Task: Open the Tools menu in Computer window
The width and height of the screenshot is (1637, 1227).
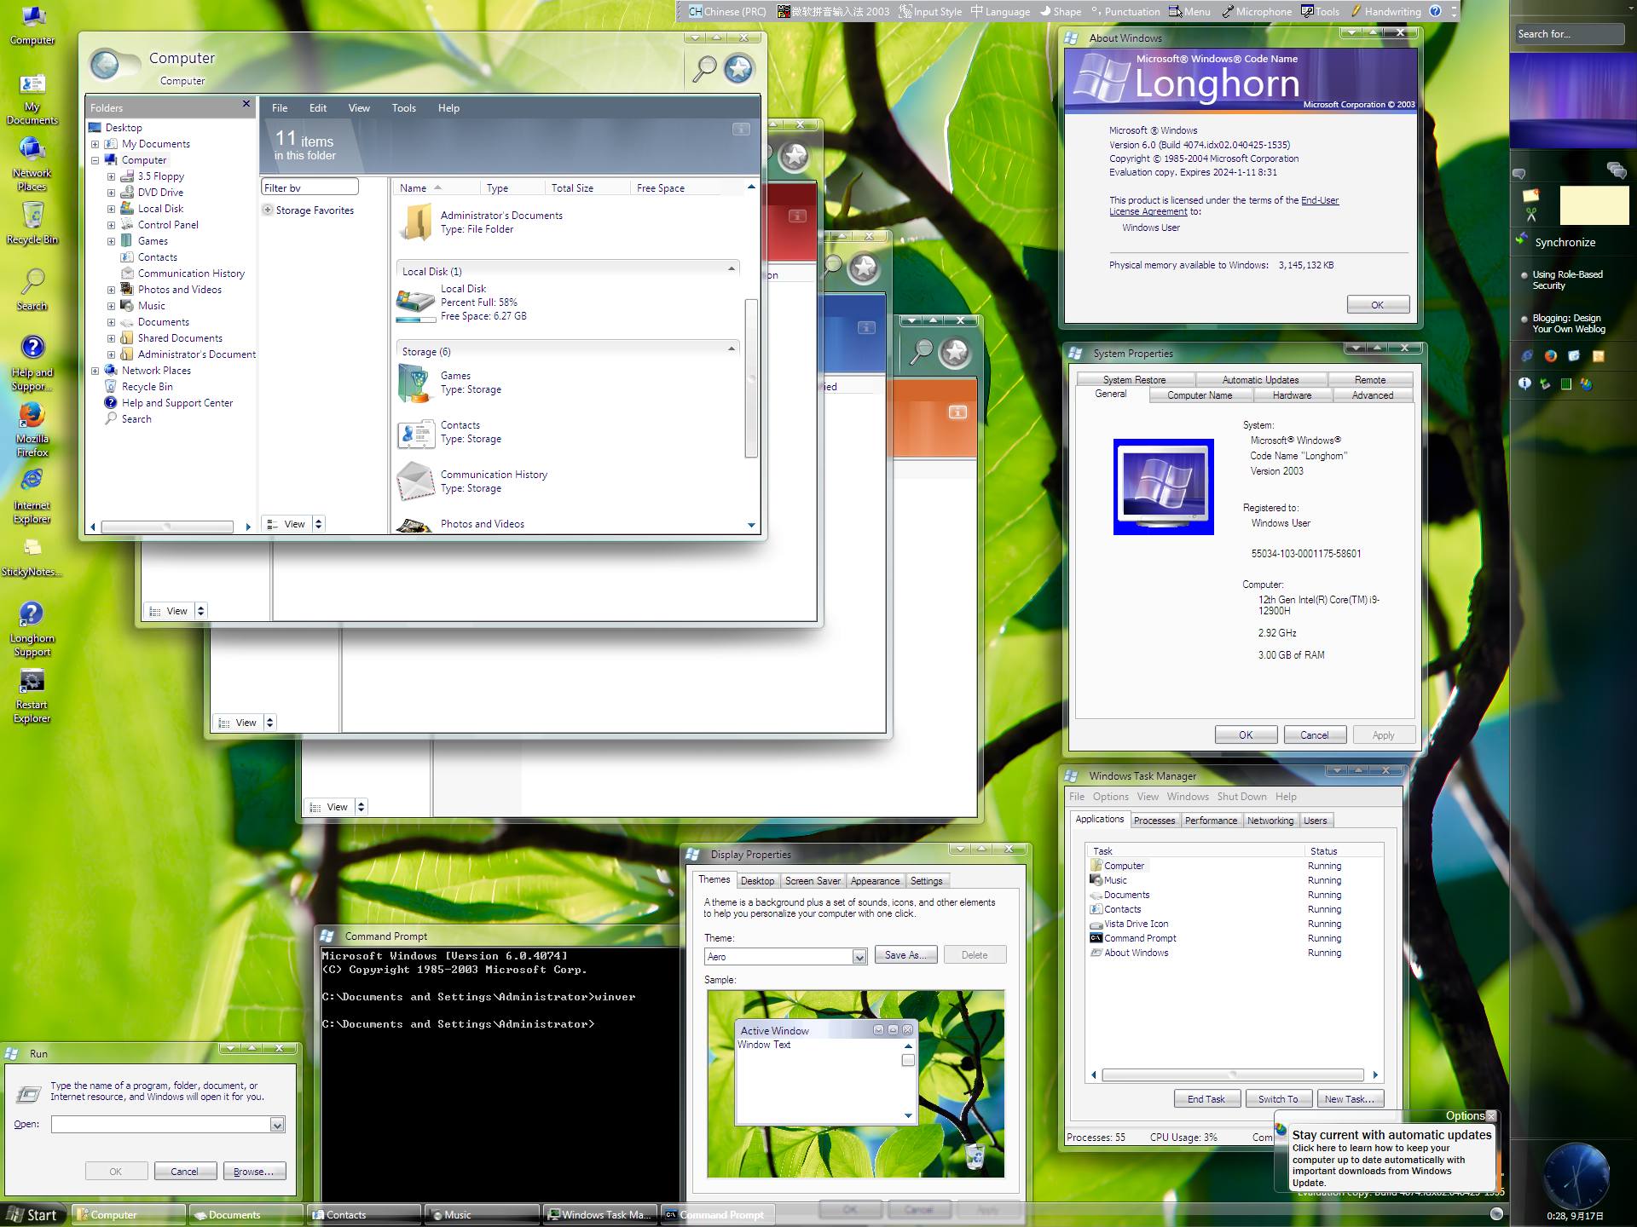Action: (x=403, y=108)
